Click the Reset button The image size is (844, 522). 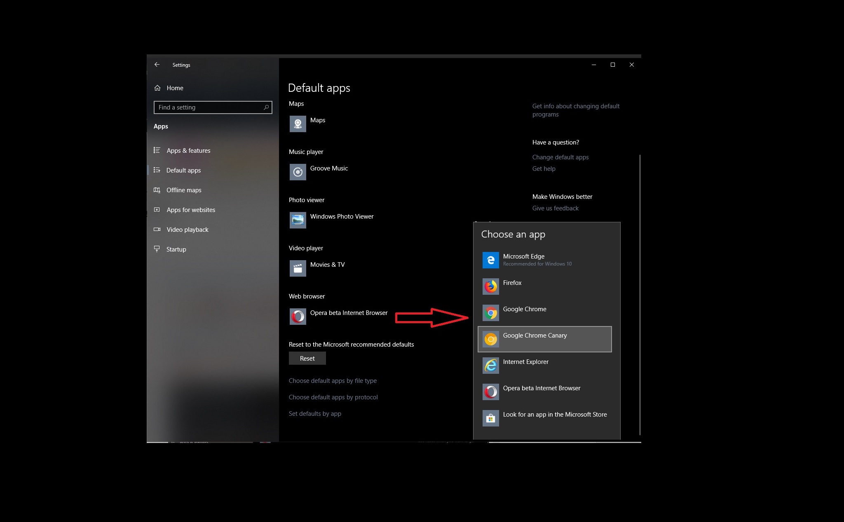tap(307, 359)
